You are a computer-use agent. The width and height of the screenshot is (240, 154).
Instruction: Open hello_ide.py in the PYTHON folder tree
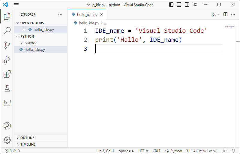(41, 49)
